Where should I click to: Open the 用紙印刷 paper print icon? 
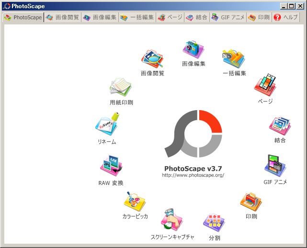(x=121, y=87)
